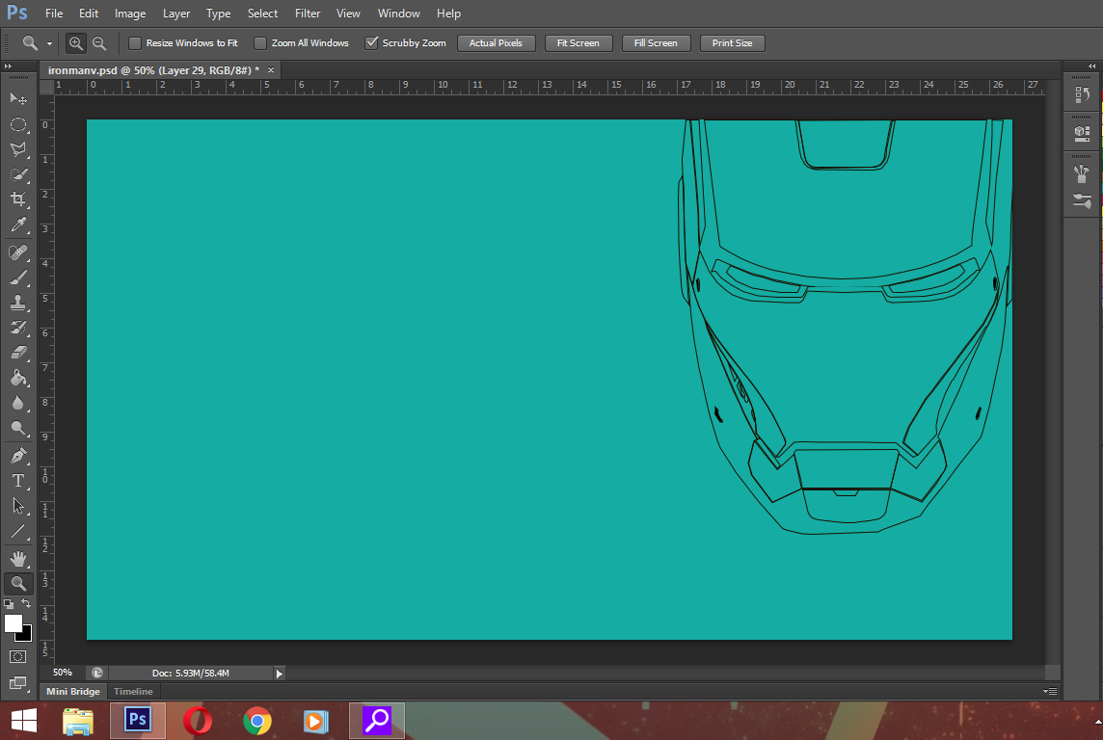Select the Horizontal Type tool
The width and height of the screenshot is (1103, 740).
point(18,481)
